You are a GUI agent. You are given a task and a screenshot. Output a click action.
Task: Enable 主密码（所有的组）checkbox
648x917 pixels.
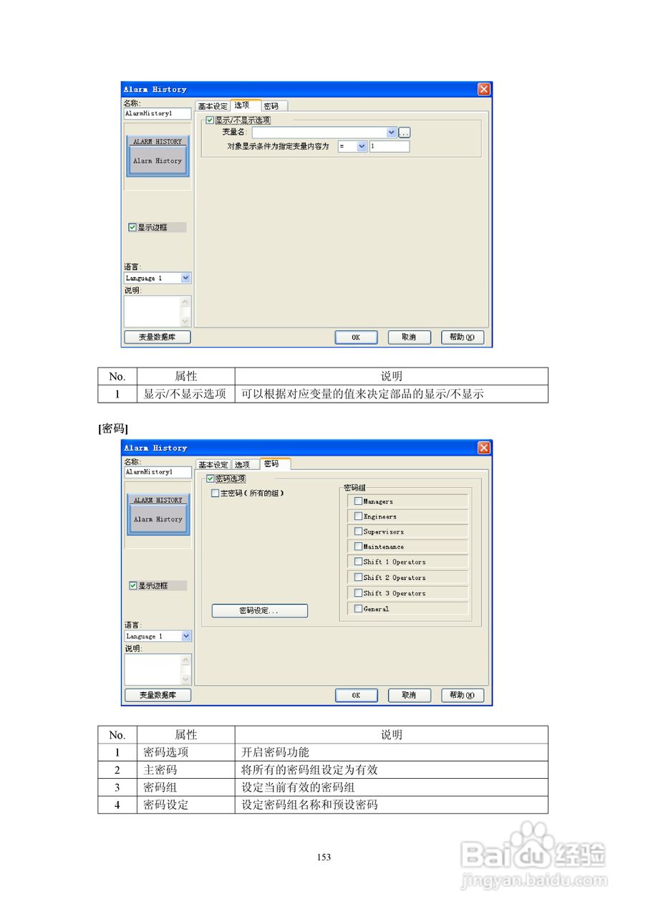coord(216,494)
